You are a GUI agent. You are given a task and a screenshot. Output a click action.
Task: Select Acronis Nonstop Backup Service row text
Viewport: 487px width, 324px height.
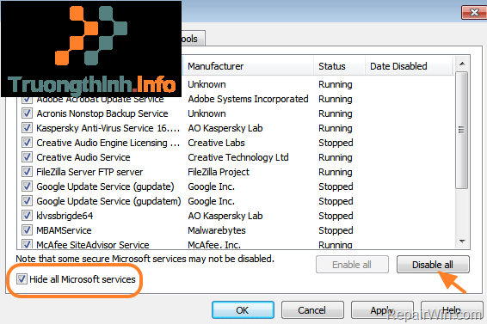[x=102, y=113]
